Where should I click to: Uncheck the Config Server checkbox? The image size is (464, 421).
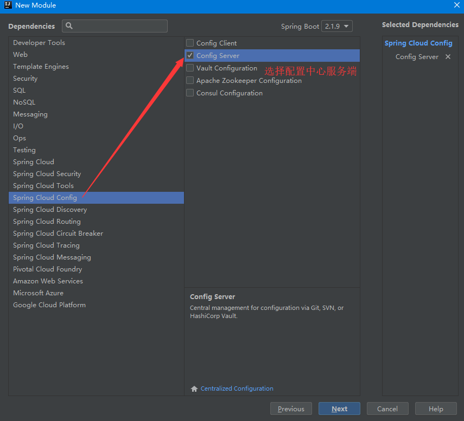[x=190, y=55]
